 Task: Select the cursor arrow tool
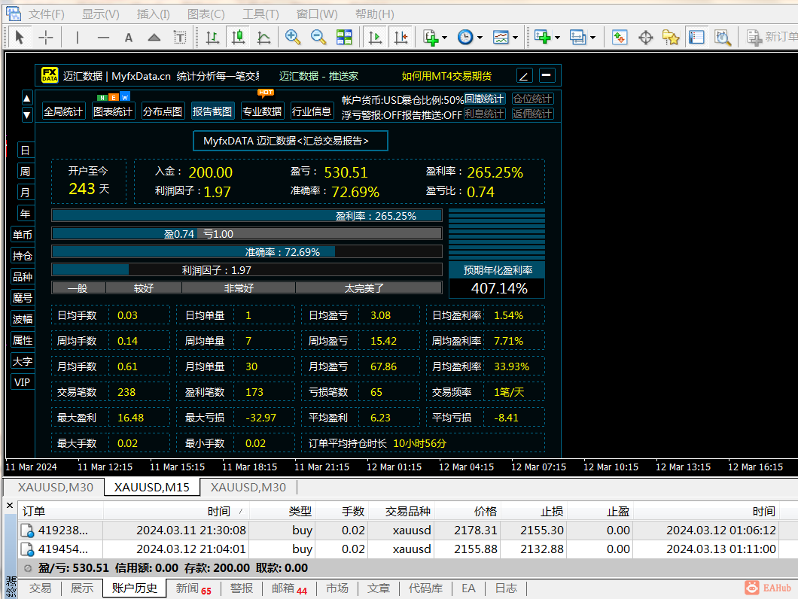pyautogui.click(x=20, y=37)
